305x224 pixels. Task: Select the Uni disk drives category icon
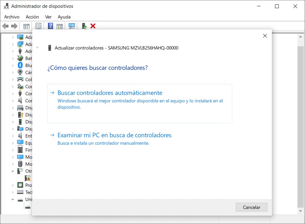pyautogui.click(x=20, y=200)
